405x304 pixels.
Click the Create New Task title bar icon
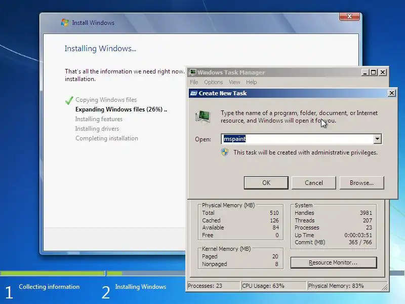[x=194, y=93]
